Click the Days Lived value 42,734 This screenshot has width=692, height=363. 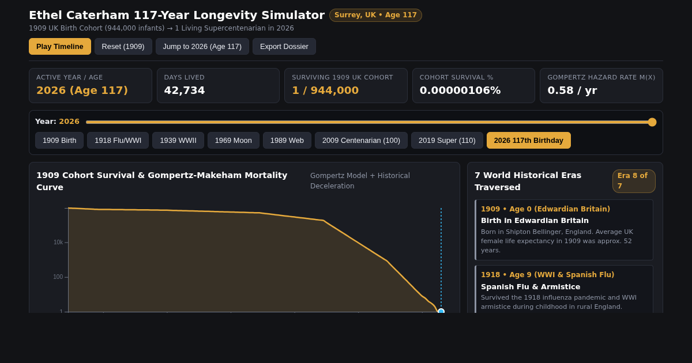tap(185, 90)
